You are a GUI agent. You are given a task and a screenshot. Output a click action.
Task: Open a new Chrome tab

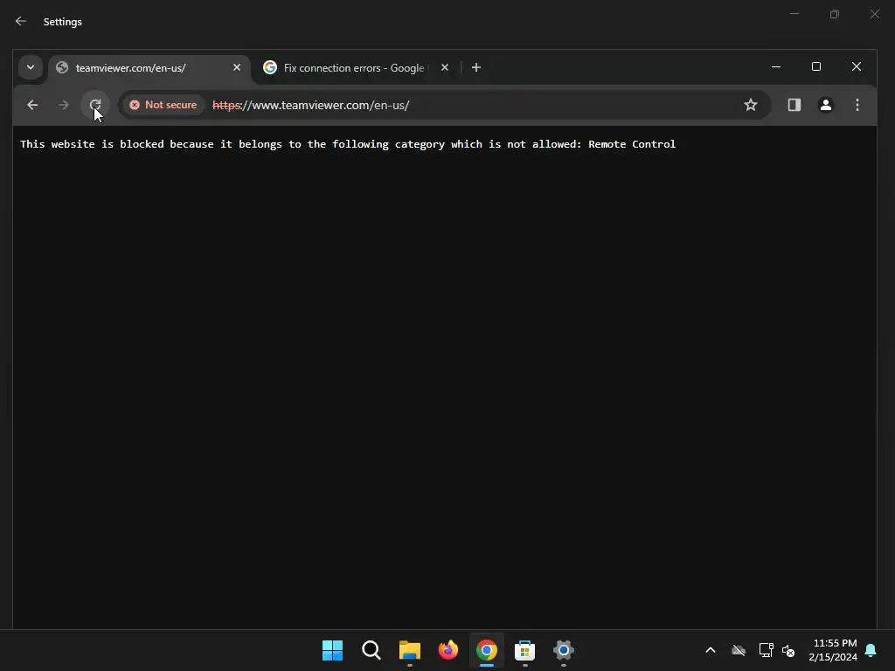tap(476, 67)
